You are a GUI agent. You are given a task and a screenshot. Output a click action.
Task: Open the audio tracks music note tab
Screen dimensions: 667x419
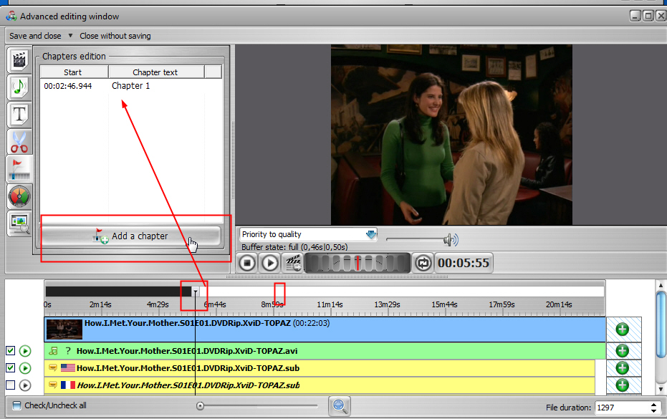pyautogui.click(x=19, y=87)
